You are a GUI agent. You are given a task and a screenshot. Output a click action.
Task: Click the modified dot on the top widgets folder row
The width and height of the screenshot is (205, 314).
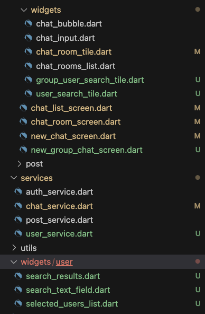tap(198, 10)
